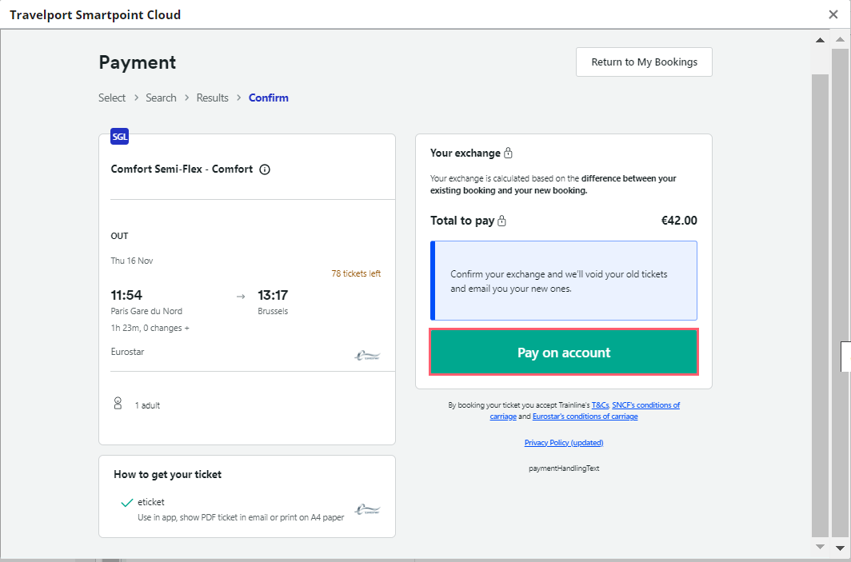
Task: Expand journey details via 0 changes +
Action: point(150,328)
